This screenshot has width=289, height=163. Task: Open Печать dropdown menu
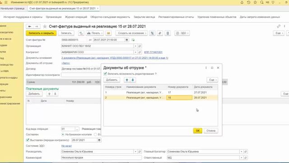[x=95, y=33]
